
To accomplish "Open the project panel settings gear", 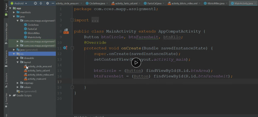I will tap(48, 3).
